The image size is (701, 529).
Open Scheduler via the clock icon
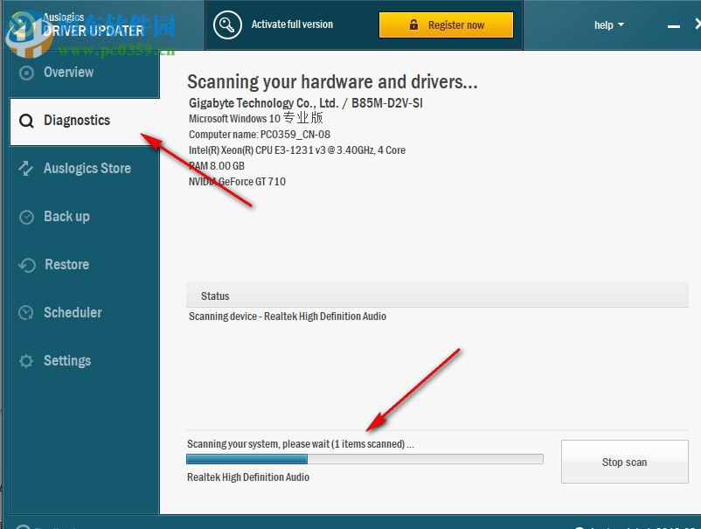click(x=27, y=312)
